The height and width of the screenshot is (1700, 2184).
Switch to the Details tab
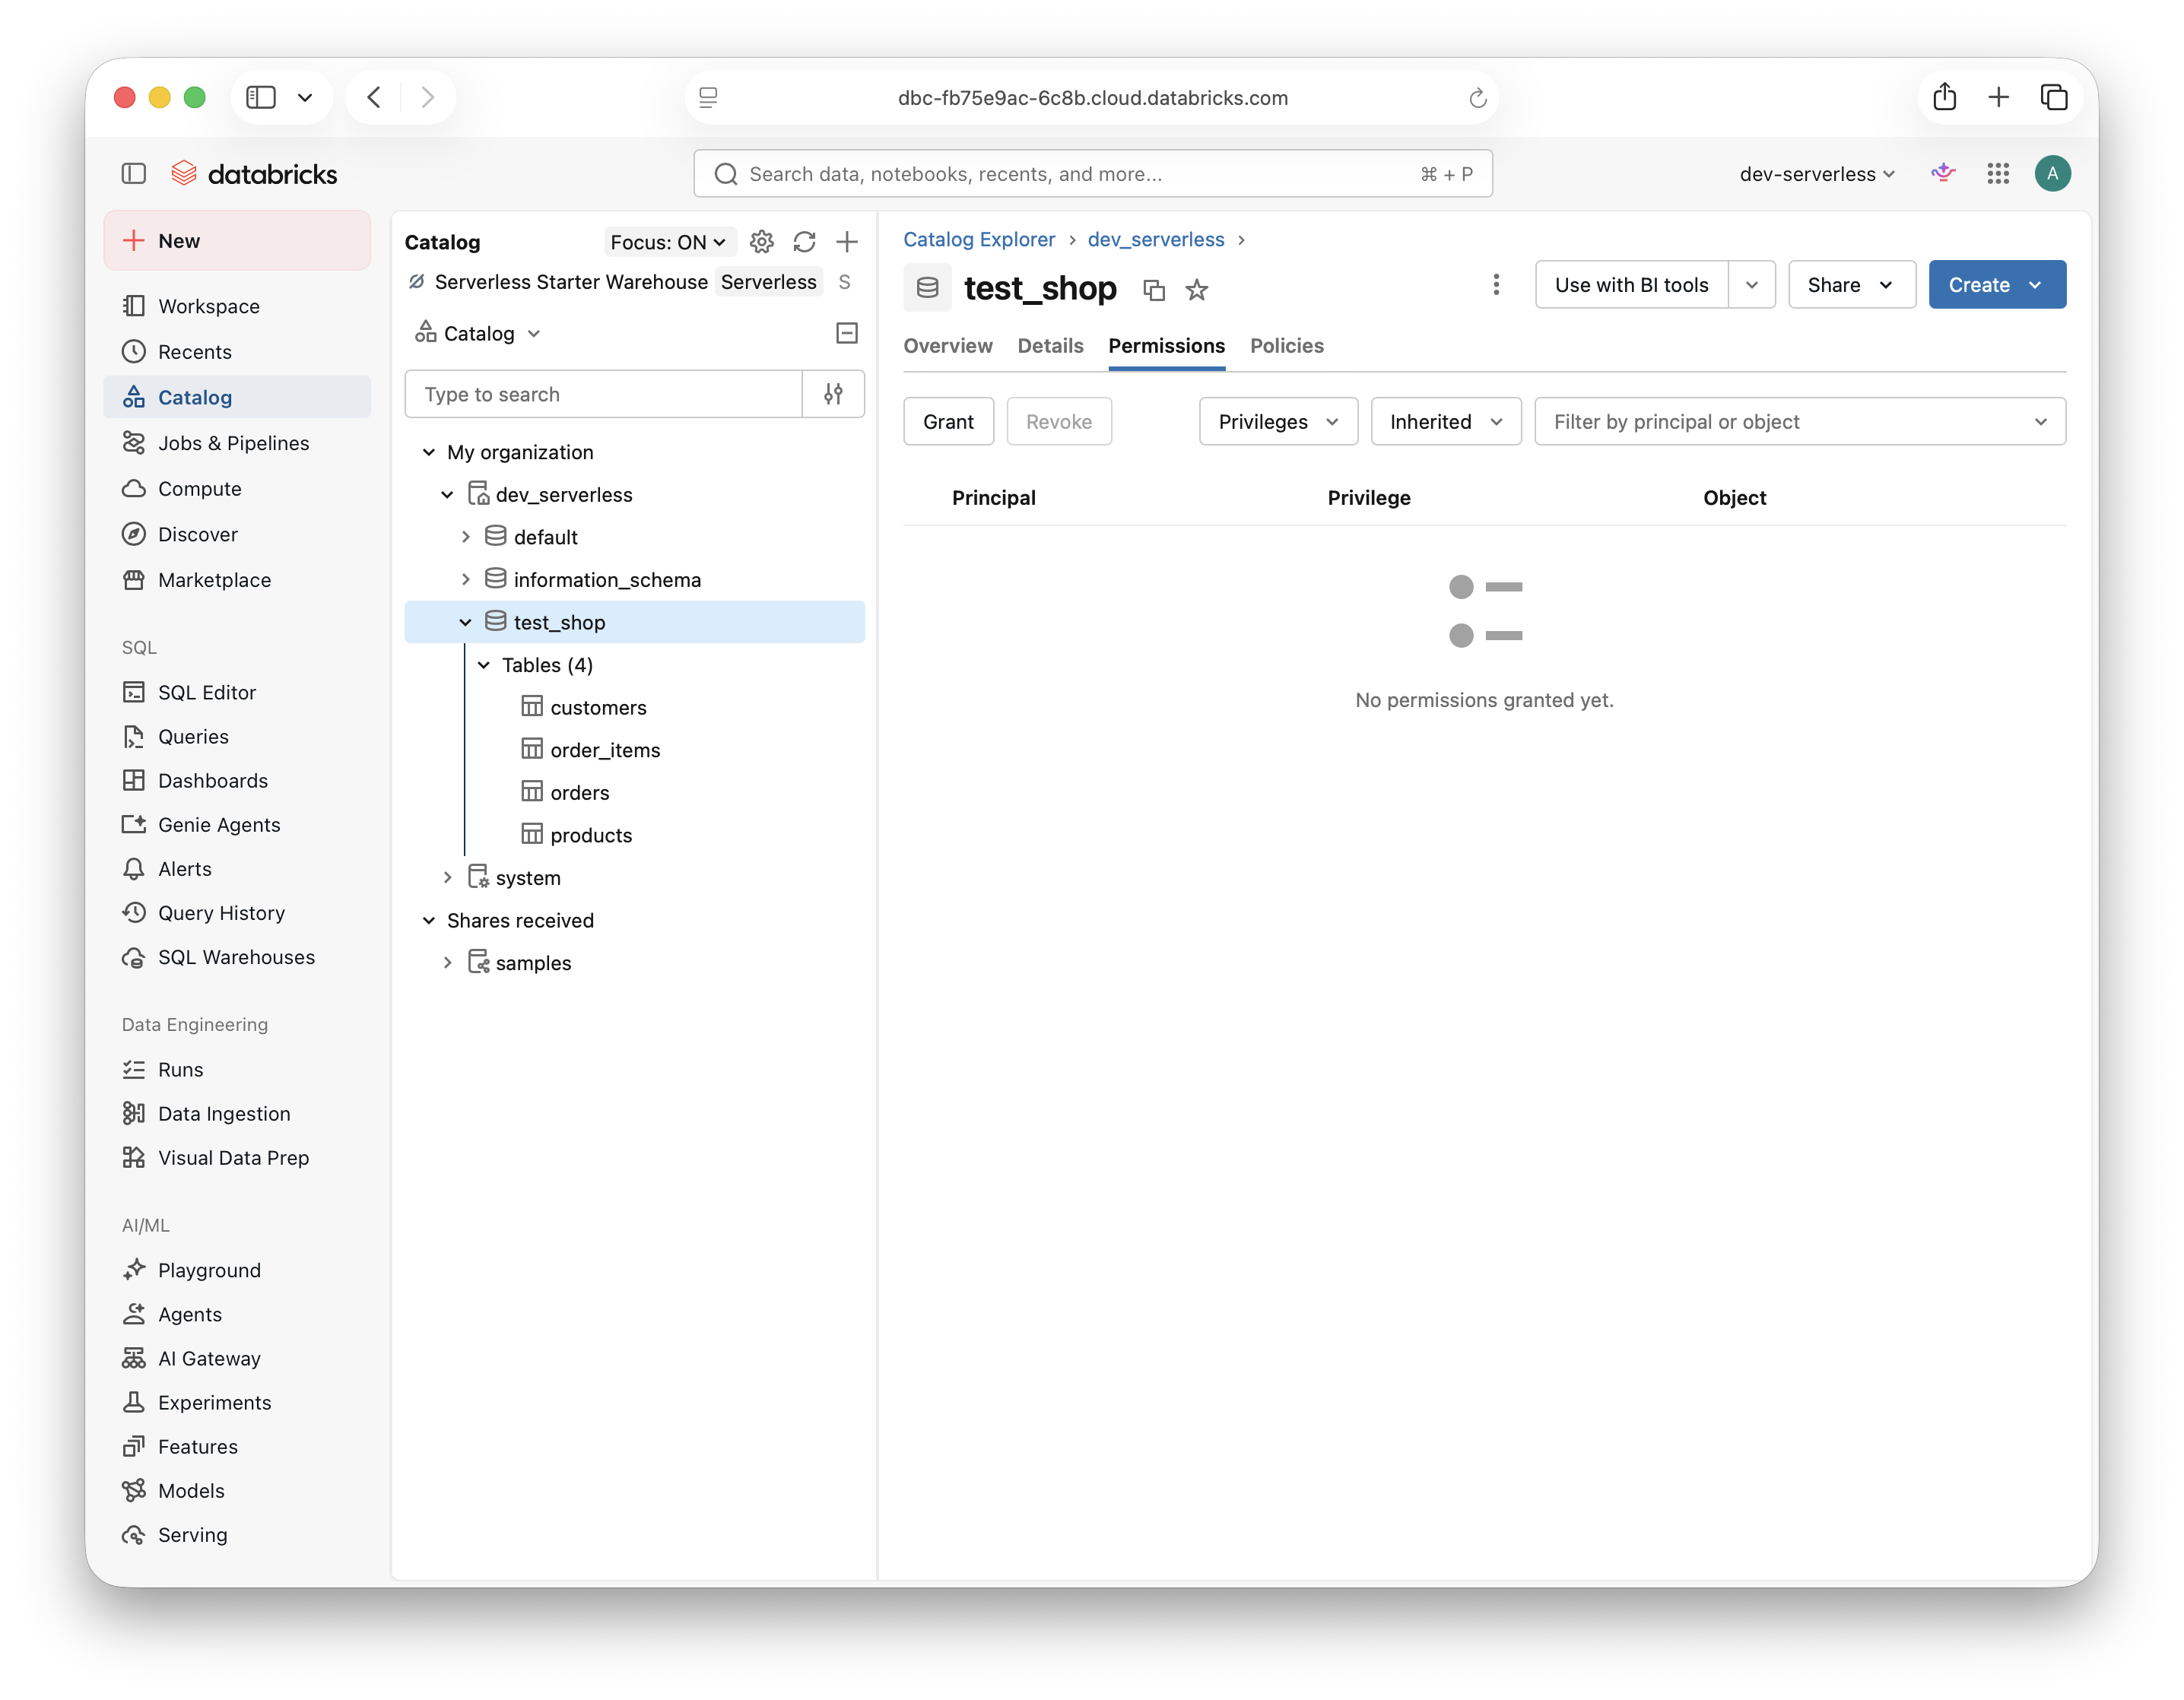(1050, 346)
